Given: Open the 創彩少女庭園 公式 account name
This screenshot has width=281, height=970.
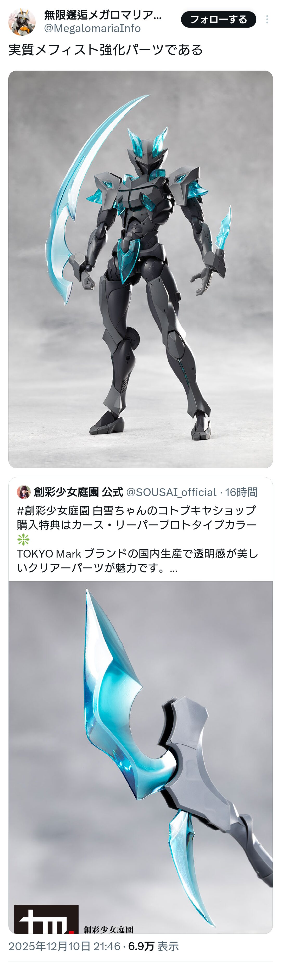Looking at the screenshot, I should click(78, 492).
